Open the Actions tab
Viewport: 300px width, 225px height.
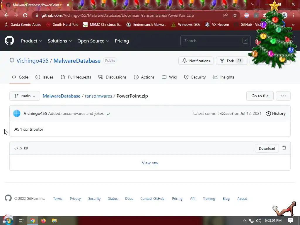click(144, 77)
